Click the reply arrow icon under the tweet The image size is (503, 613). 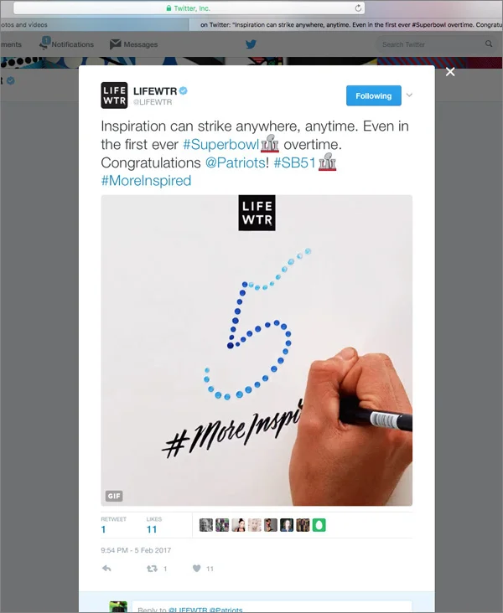click(106, 569)
